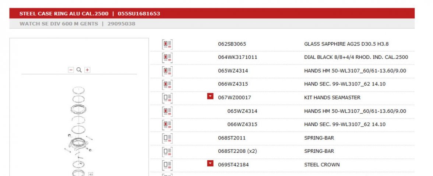Image resolution: width=433 pixels, height=176 pixels.
Task: Open the document icon of indented 066WZ4315 kit sub-row
Action: pyautogui.click(x=167, y=124)
